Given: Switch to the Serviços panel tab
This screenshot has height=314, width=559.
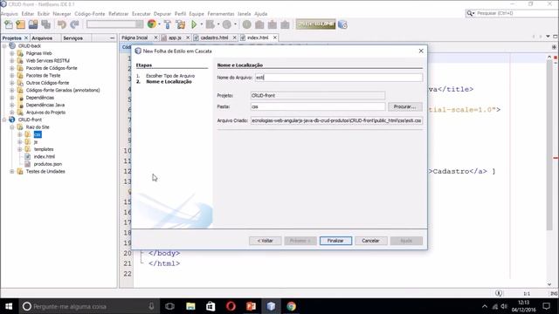Looking at the screenshot, I should click(72, 38).
